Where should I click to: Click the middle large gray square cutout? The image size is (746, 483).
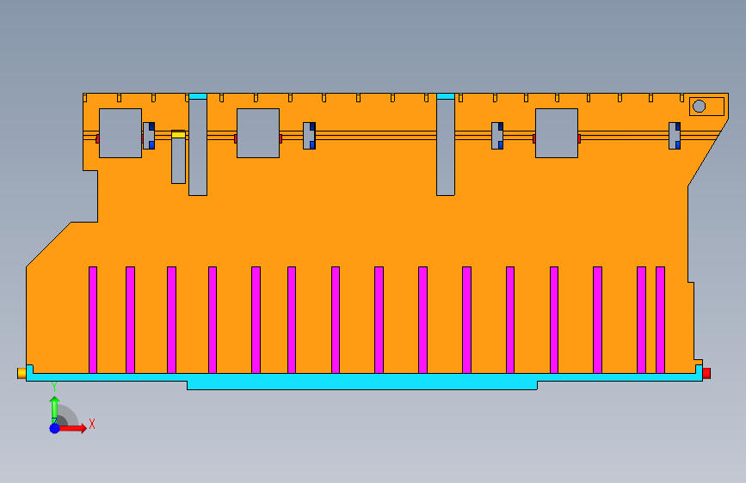[x=258, y=133]
